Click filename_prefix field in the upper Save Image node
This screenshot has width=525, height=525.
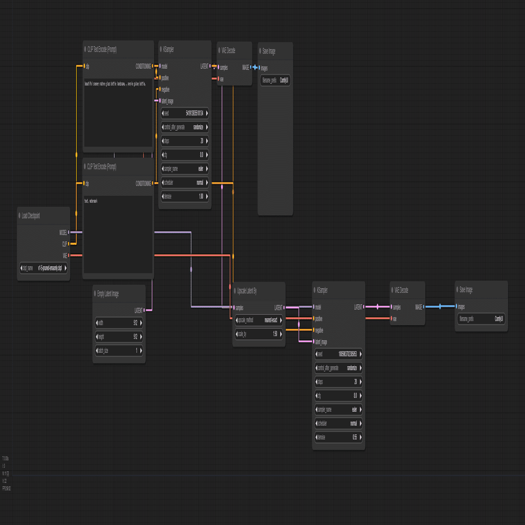[x=275, y=80]
